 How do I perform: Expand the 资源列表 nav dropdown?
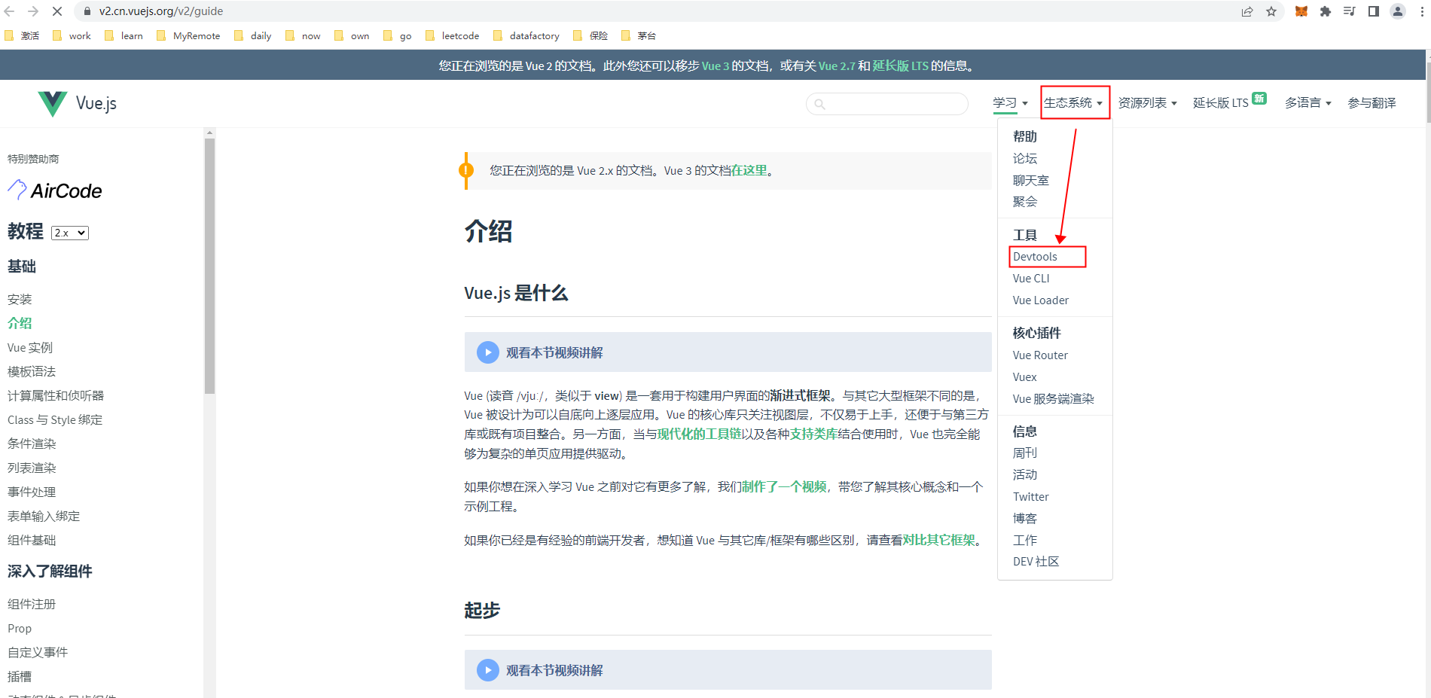tap(1147, 103)
